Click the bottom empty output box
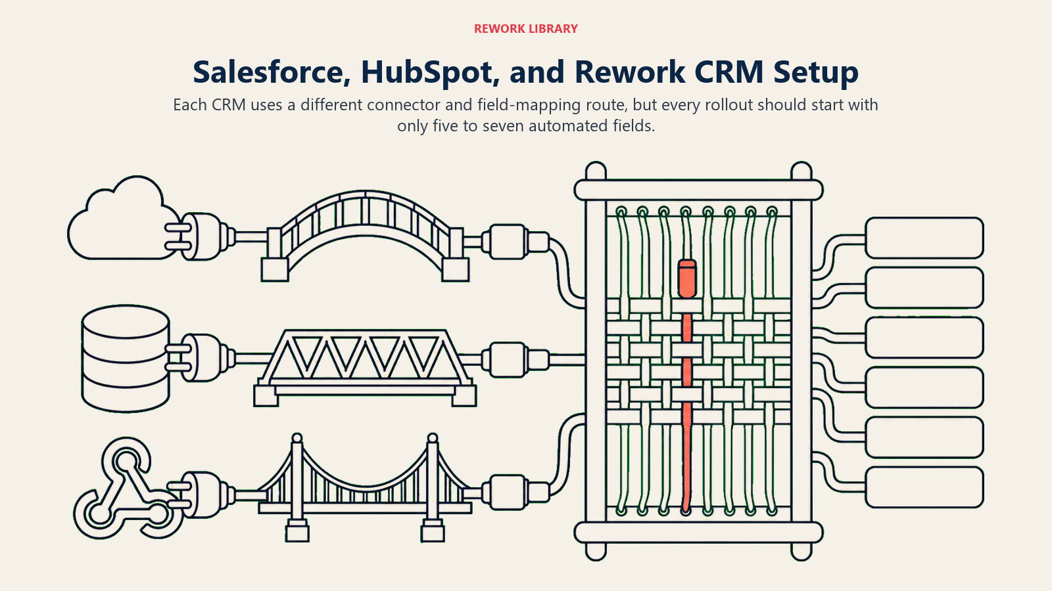The width and height of the screenshot is (1052, 591). [x=924, y=487]
